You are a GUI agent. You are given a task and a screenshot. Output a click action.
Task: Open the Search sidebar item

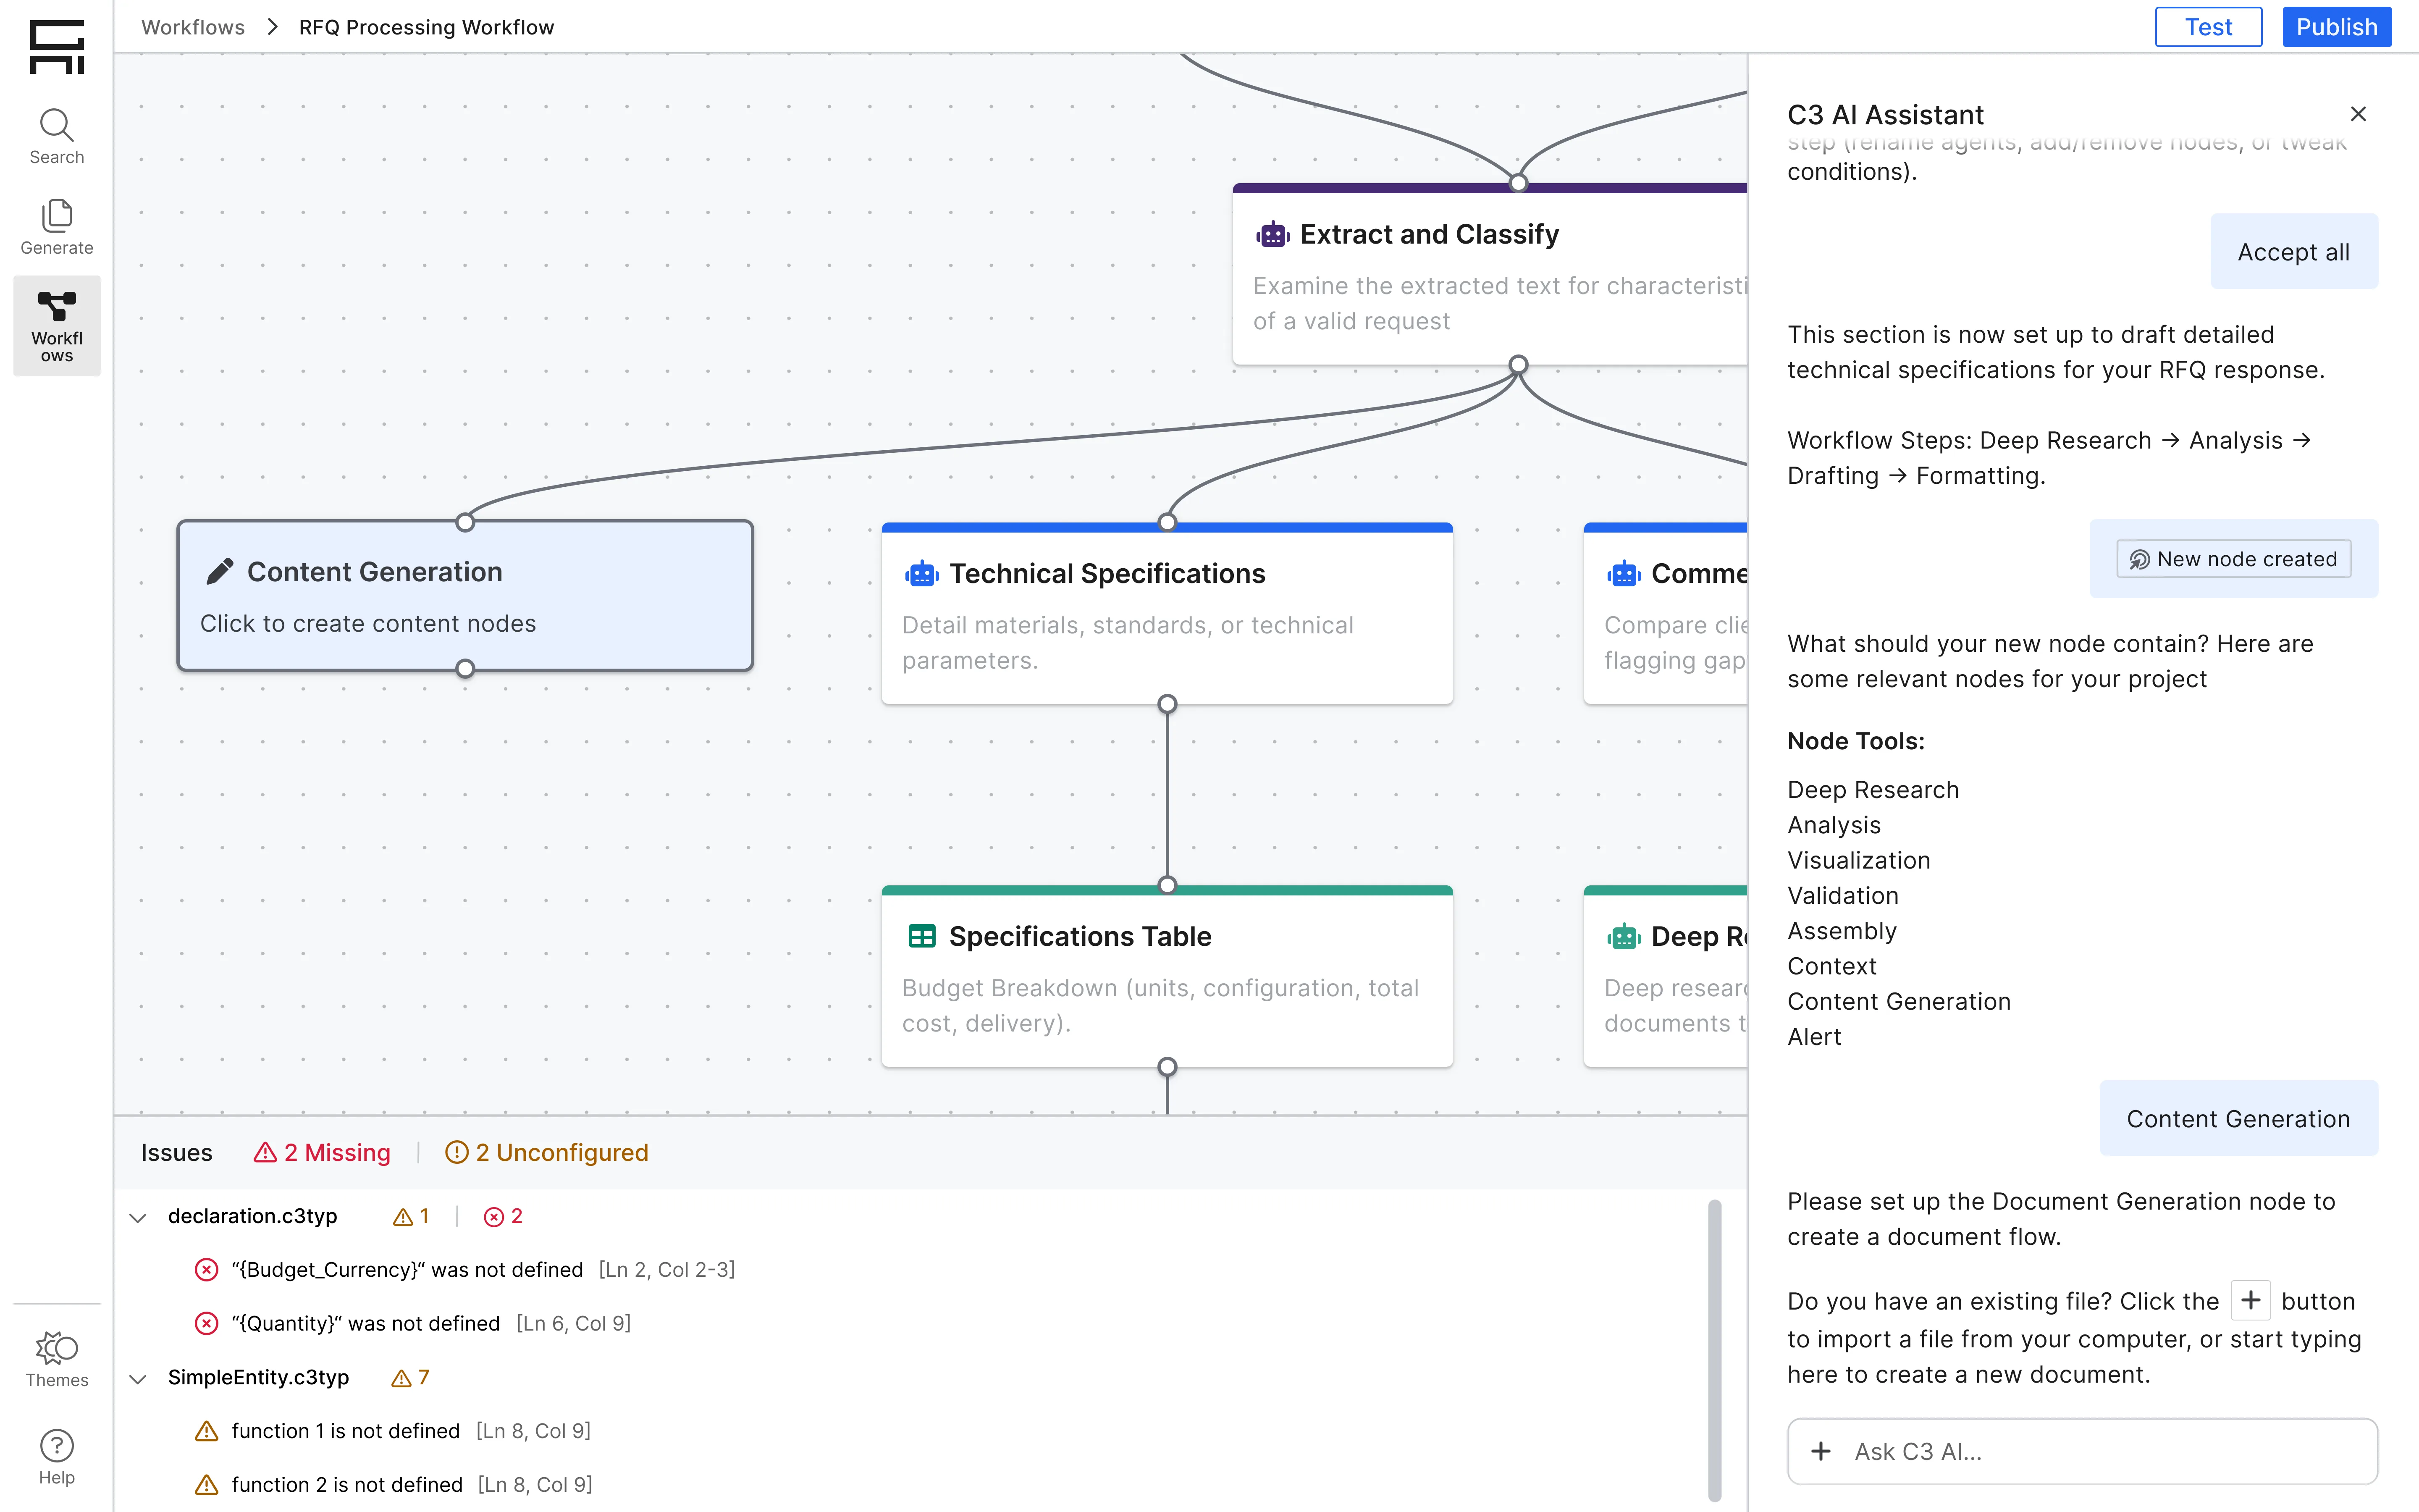click(57, 137)
